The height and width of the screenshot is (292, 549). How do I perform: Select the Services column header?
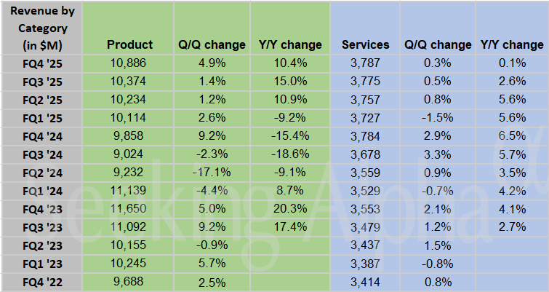coord(365,44)
